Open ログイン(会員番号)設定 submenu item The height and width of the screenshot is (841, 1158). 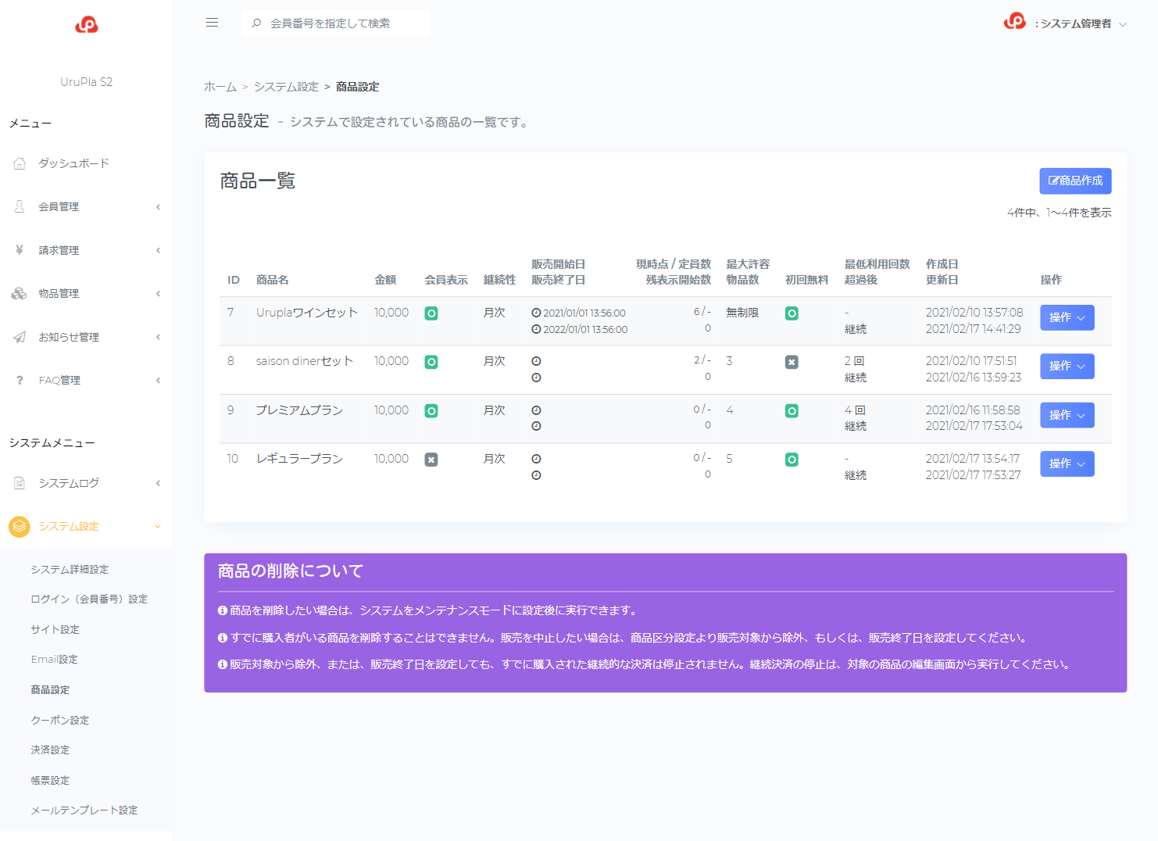tap(89, 599)
